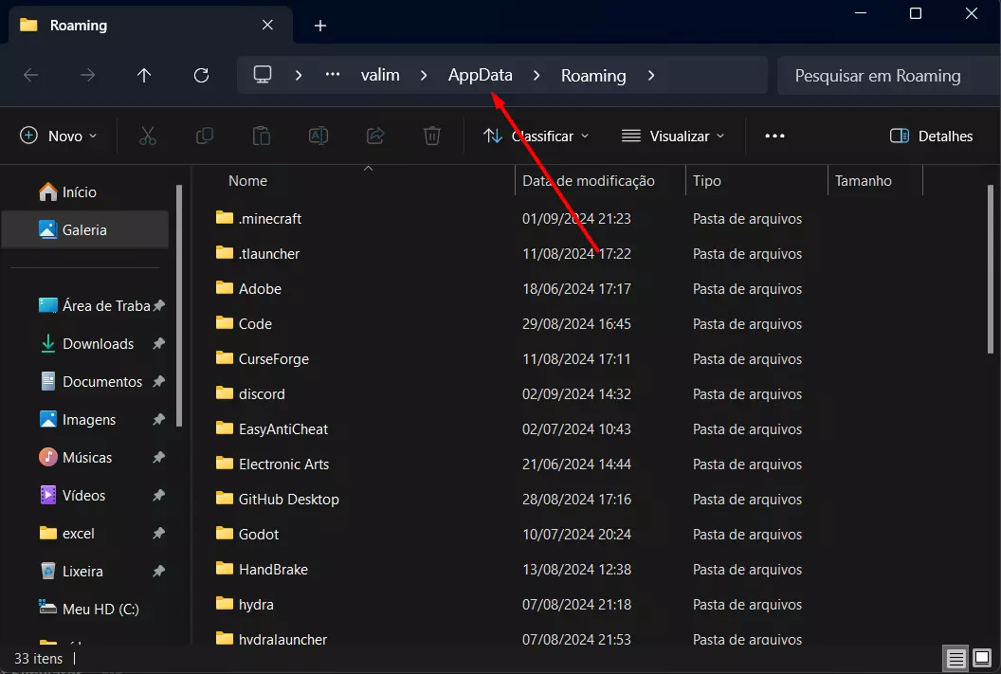Toggle the Detalhes pane
The width and height of the screenshot is (1001, 674).
(x=932, y=136)
